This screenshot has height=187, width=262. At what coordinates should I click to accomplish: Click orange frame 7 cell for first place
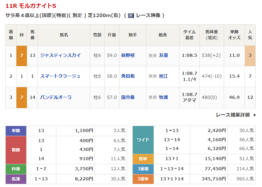coord(21,56)
